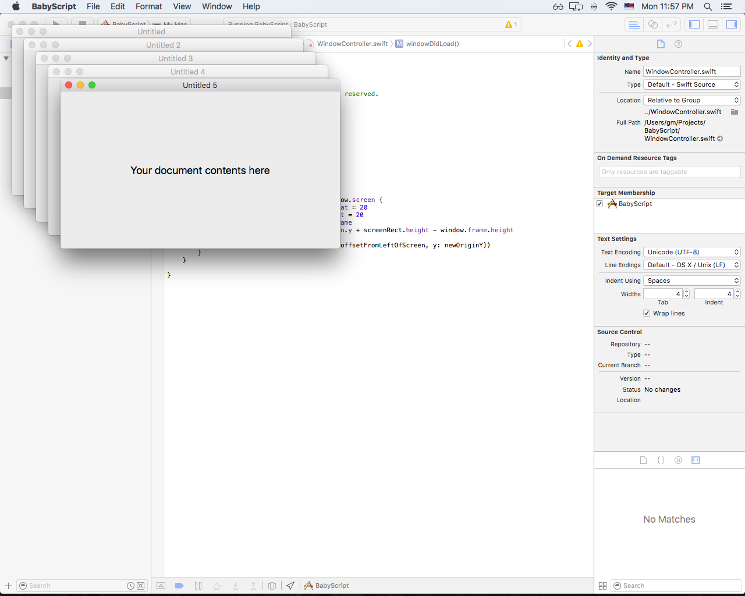Open the Quick Help inspector

click(x=678, y=44)
